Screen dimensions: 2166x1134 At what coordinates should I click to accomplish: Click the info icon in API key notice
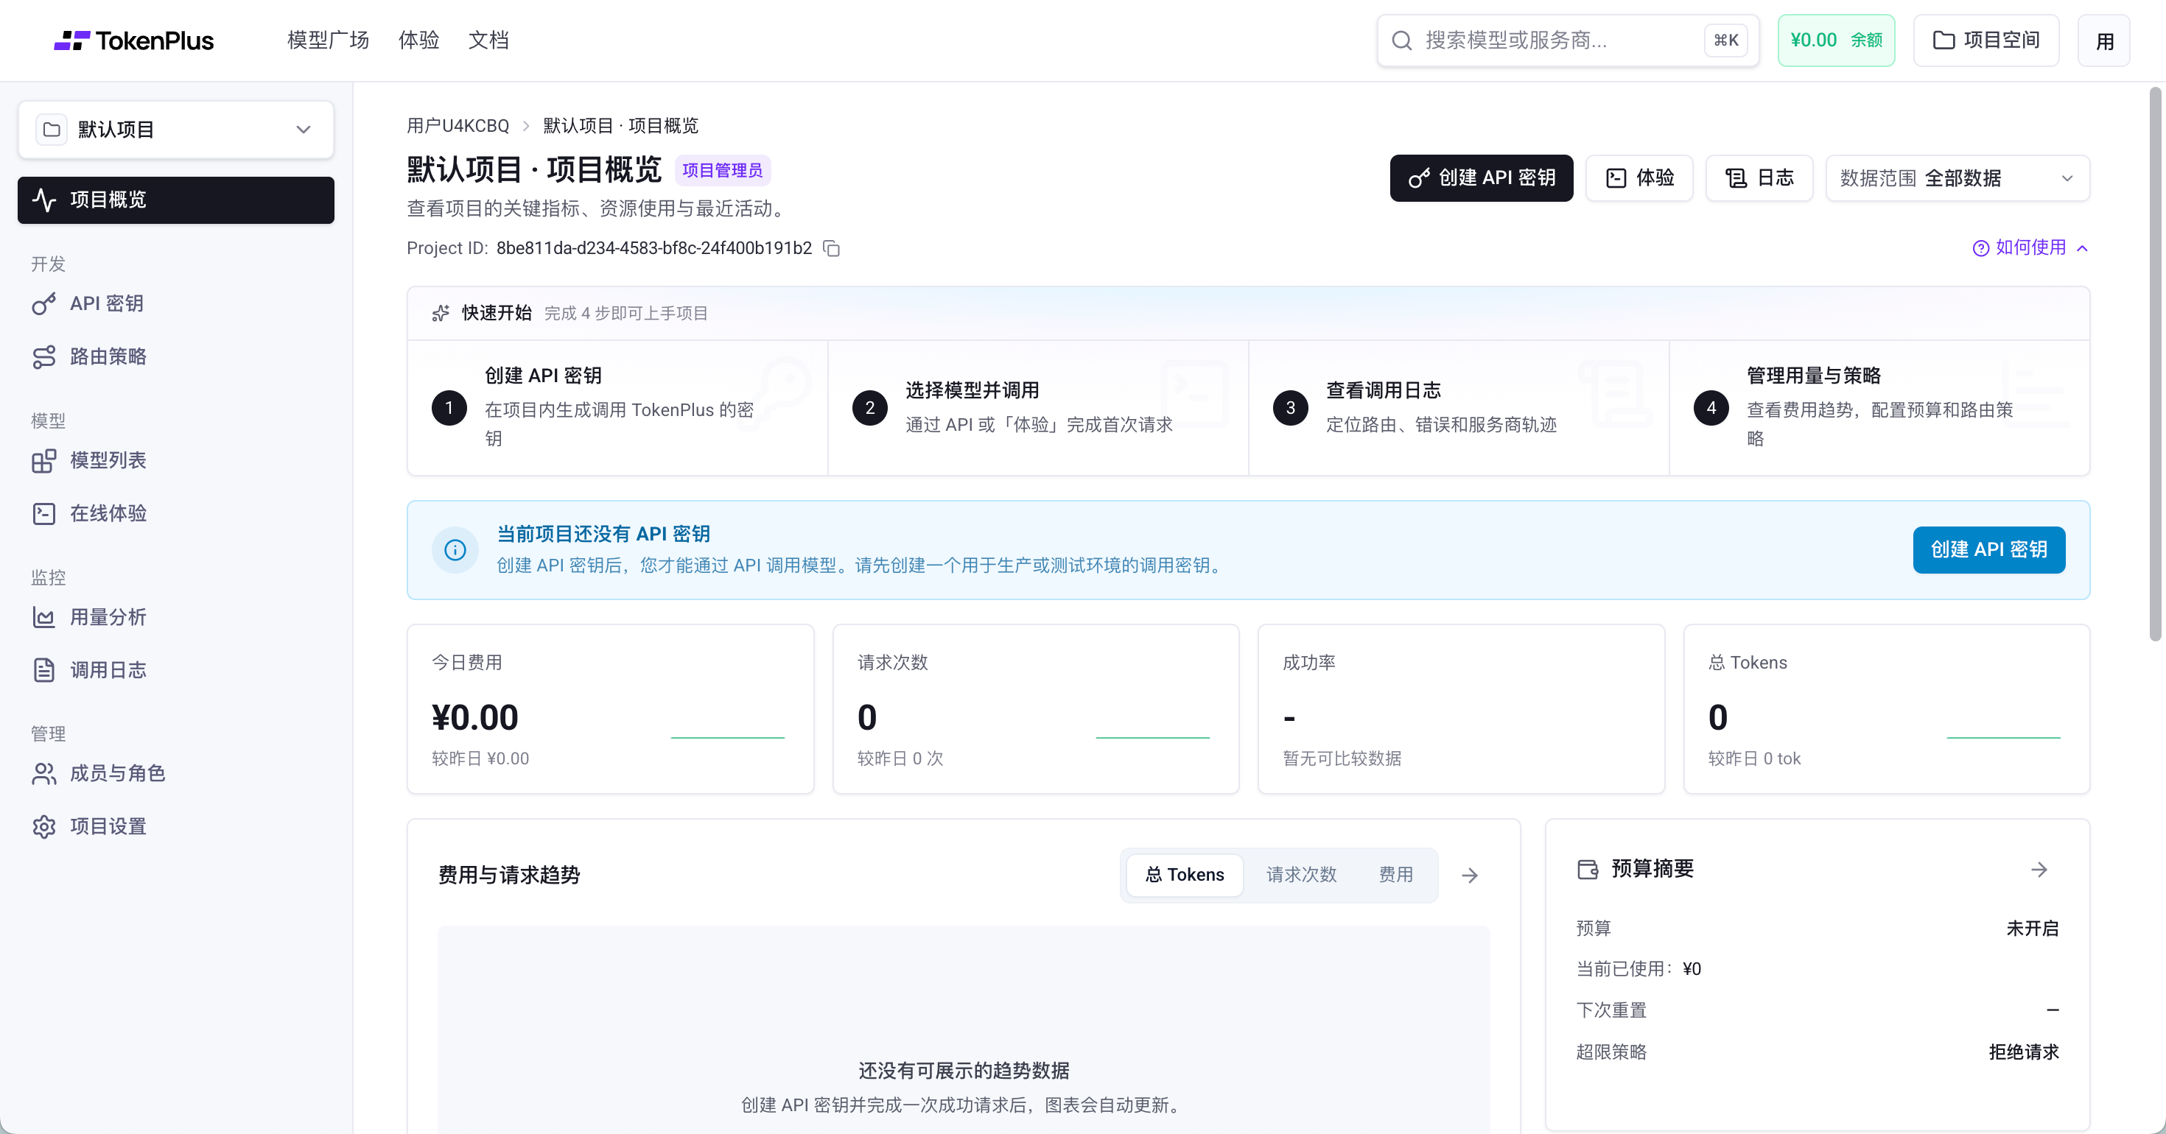[x=455, y=550]
